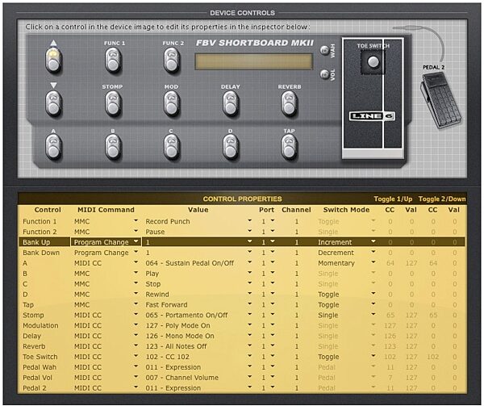The height and width of the screenshot is (406, 484).
Task: Select the Tap control row
Action: tap(242, 305)
